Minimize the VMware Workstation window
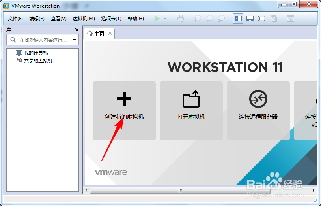 284,4
